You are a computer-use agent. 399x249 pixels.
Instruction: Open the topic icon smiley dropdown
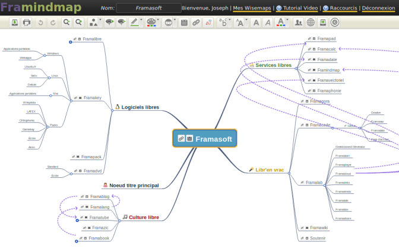[x=170, y=23]
